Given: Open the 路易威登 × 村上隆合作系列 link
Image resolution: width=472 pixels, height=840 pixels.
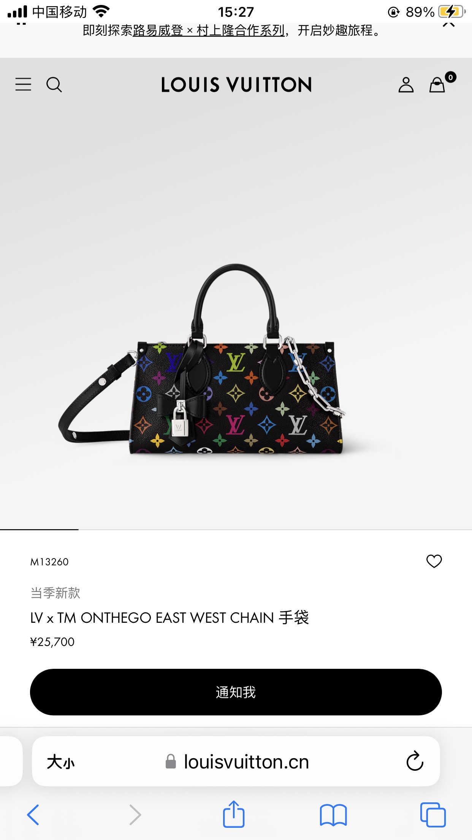Looking at the screenshot, I should (x=209, y=30).
